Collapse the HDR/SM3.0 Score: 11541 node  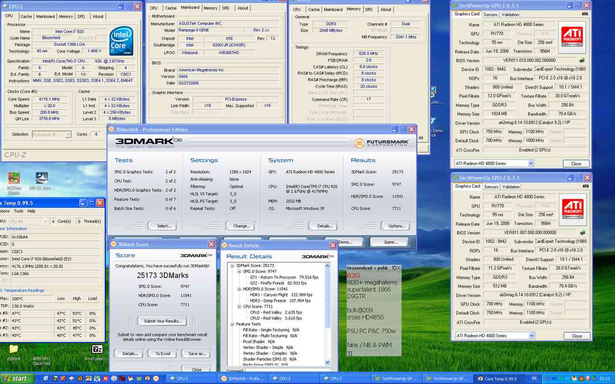239,289
